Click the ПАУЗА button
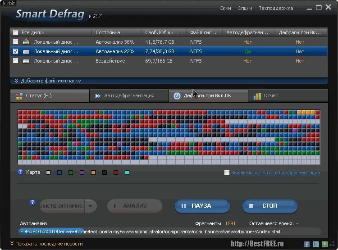338x250 pixels. tap(202, 206)
